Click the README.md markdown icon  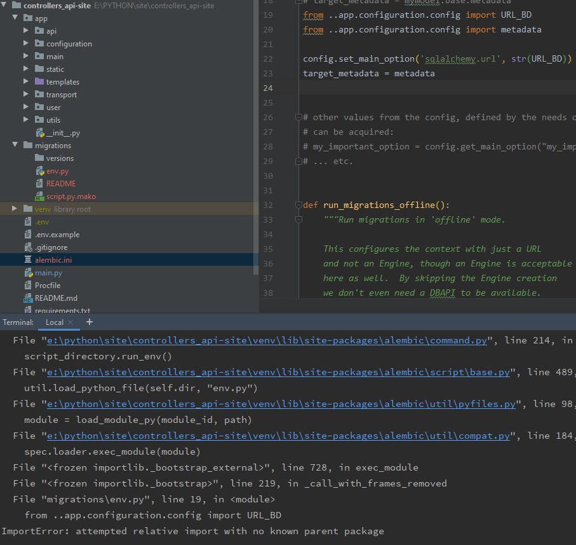pos(28,298)
